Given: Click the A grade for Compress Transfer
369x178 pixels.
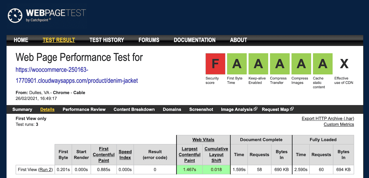Looking at the screenshot, I should click(280, 64).
